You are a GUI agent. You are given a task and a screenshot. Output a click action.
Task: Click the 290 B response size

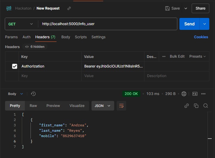tap(170, 94)
